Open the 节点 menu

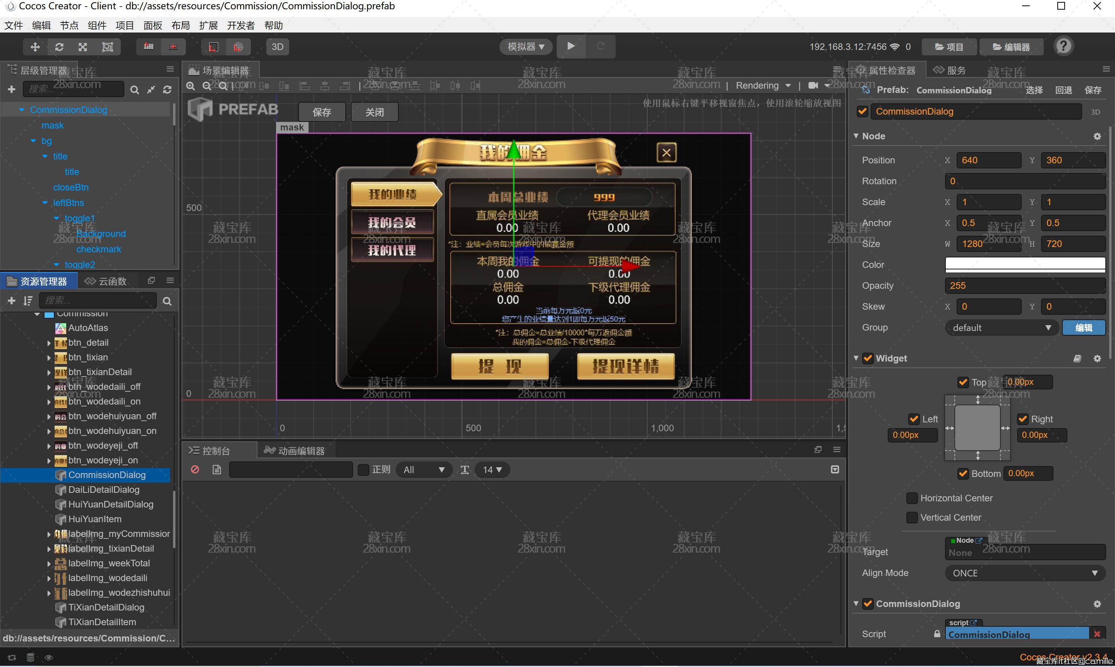pos(69,26)
